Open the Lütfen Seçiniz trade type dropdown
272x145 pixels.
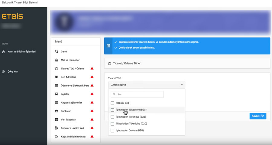147,85
